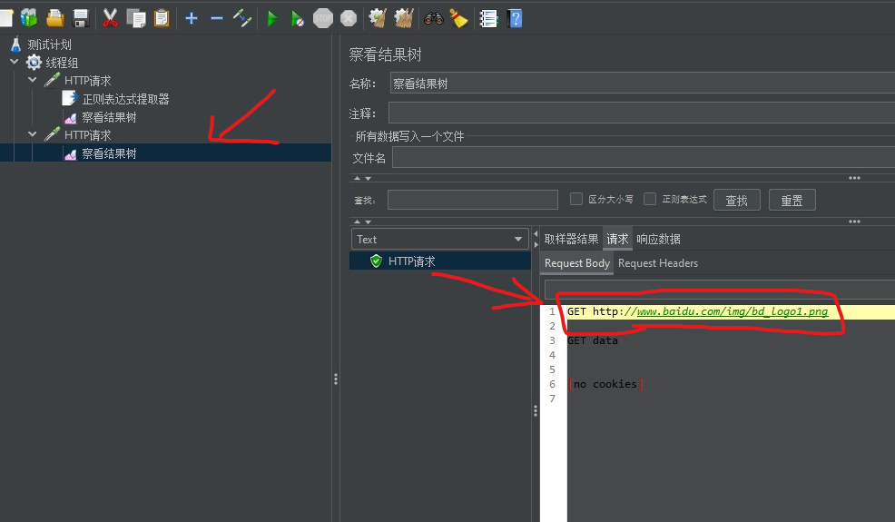Image resolution: width=895 pixels, height=522 pixels.
Task: Open Search with binoculars icon
Action: click(434, 18)
